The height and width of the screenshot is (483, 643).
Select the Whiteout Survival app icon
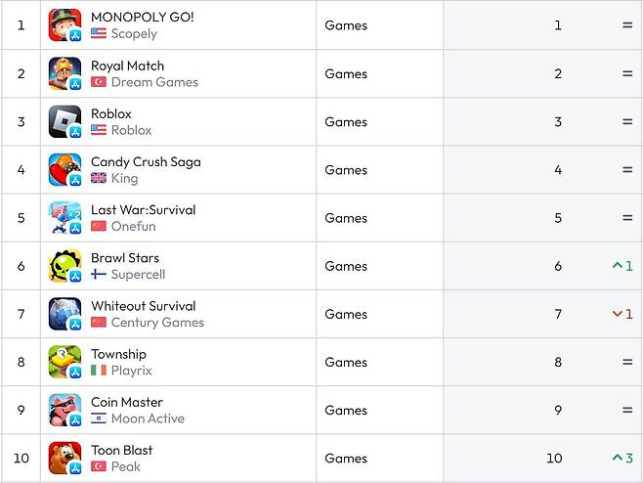pyautogui.click(x=64, y=314)
